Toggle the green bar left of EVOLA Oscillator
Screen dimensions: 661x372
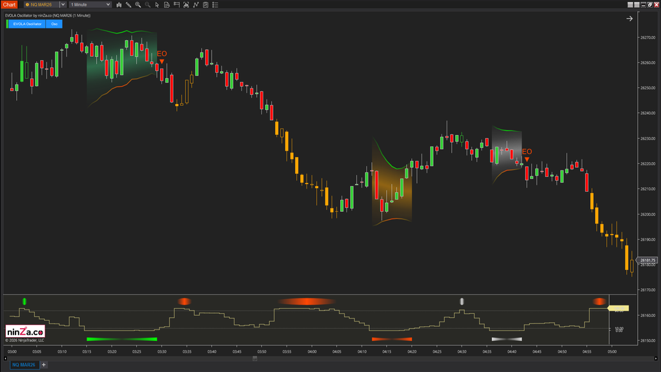[7, 24]
